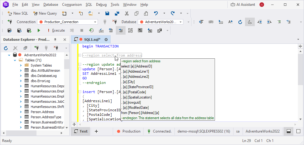Click the New SQL toolbar button
The height and width of the screenshot is (145, 304).
click(x=18, y=13)
